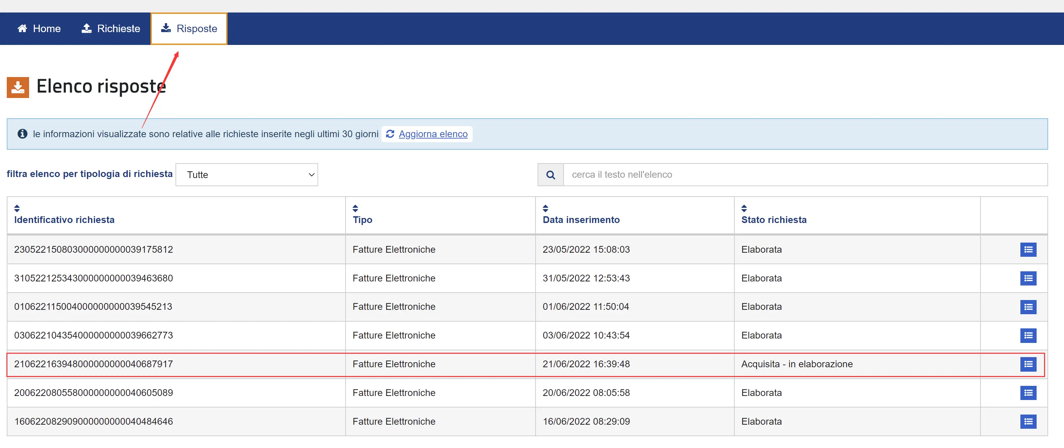Open the Richieste tab
The height and width of the screenshot is (448, 1064).
(111, 28)
